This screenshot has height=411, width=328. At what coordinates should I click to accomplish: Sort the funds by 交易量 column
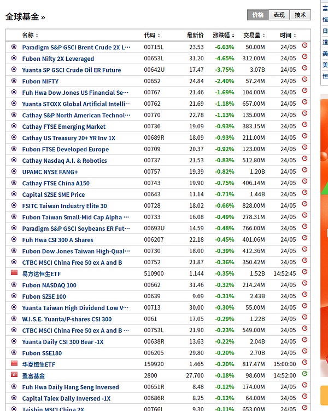tap(254, 35)
